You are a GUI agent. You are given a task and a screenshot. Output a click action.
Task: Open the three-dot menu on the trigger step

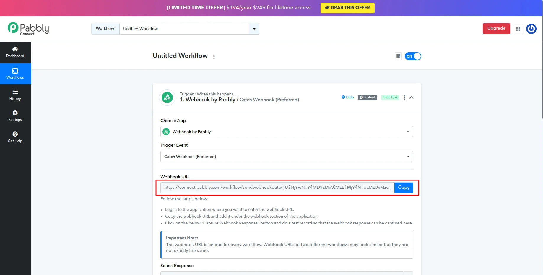[x=404, y=97]
